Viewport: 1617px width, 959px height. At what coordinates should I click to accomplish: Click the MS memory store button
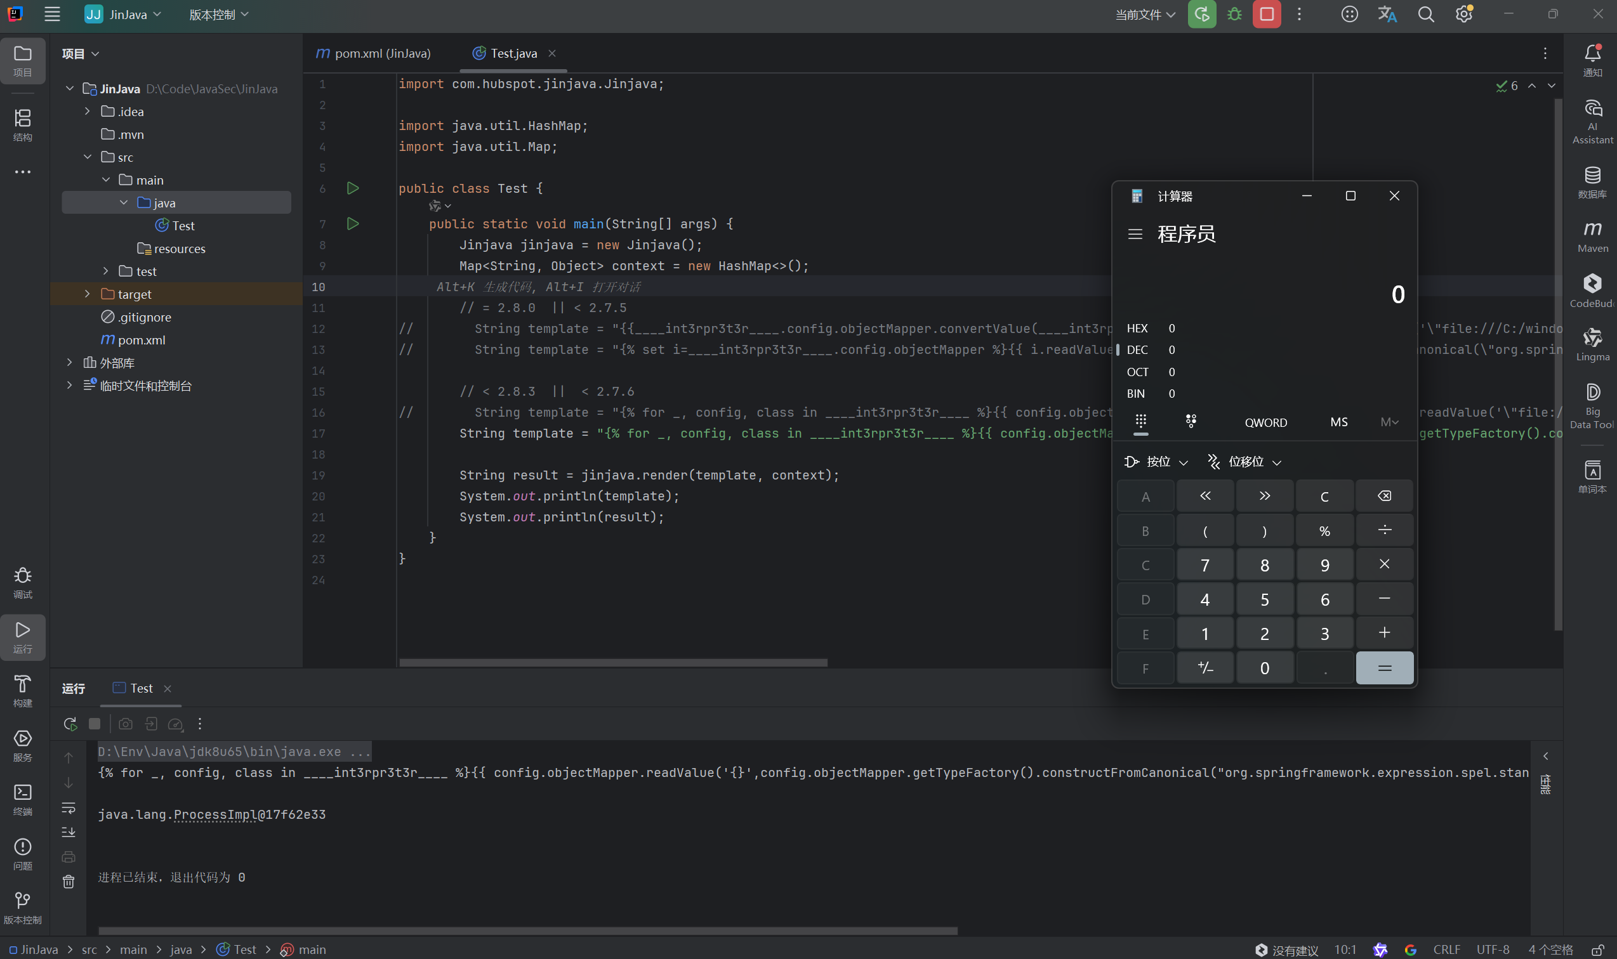(x=1338, y=422)
